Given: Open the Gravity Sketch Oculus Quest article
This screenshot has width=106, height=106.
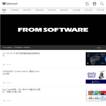Looking at the screenshot, I should coord(21,72).
